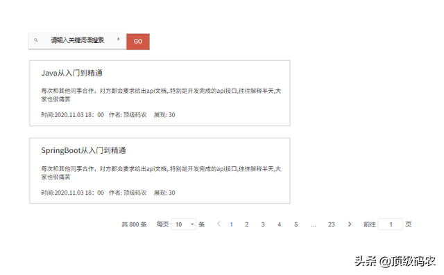444x275 pixels.
Task: Click the description text of the Java article
Action: point(161,95)
